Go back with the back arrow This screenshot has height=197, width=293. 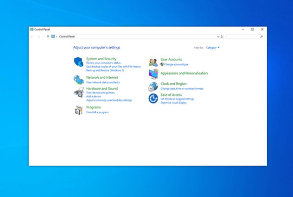coord(33,36)
